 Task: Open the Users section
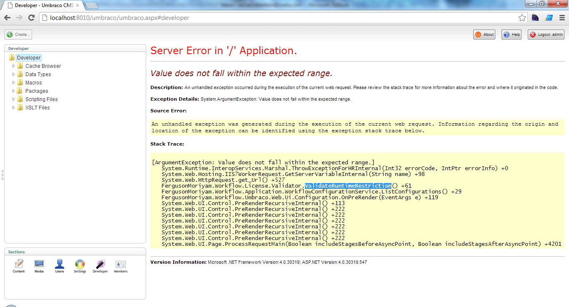pyautogui.click(x=60, y=266)
